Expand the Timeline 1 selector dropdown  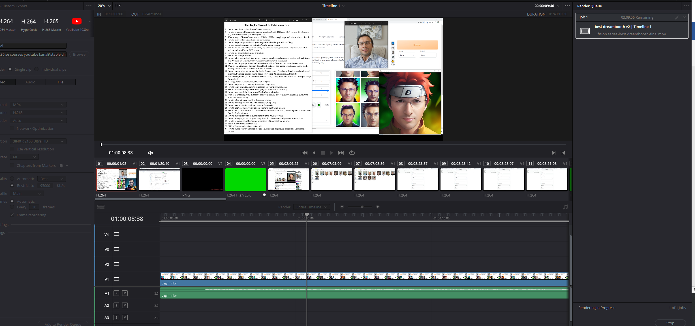click(x=343, y=6)
